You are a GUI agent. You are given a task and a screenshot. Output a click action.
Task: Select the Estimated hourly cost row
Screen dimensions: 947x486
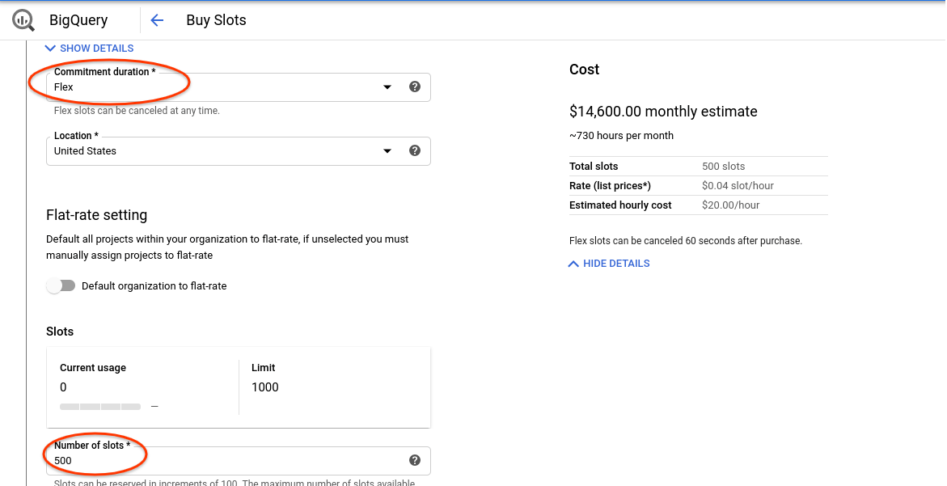pos(698,205)
